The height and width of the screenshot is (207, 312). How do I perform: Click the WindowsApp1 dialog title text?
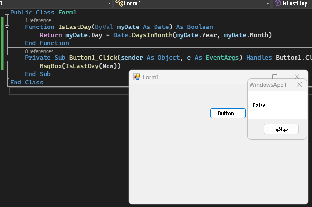[268, 85]
